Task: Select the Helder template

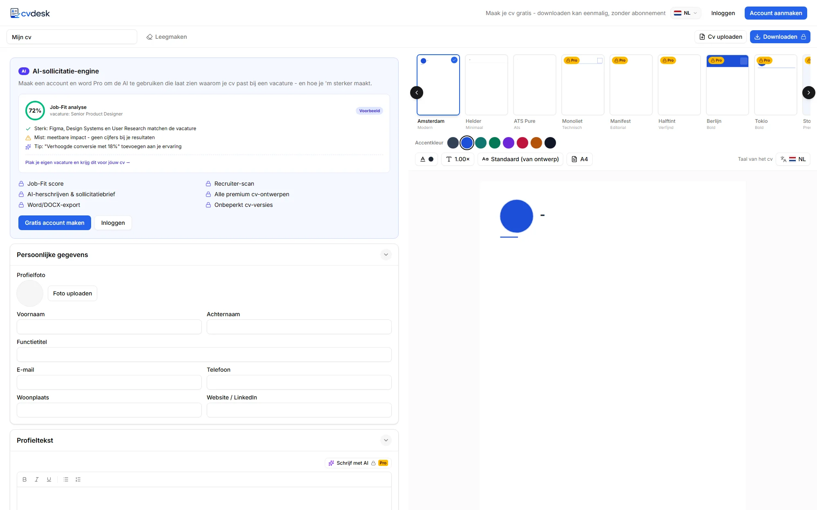Action: [x=487, y=85]
